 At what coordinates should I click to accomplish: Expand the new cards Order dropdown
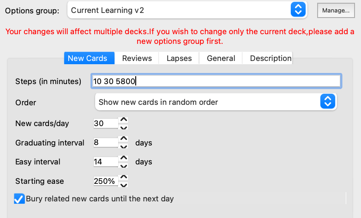click(216, 102)
